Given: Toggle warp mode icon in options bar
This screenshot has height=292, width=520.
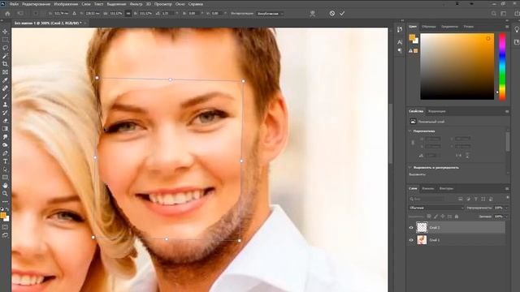Looking at the screenshot, I should [x=312, y=14].
